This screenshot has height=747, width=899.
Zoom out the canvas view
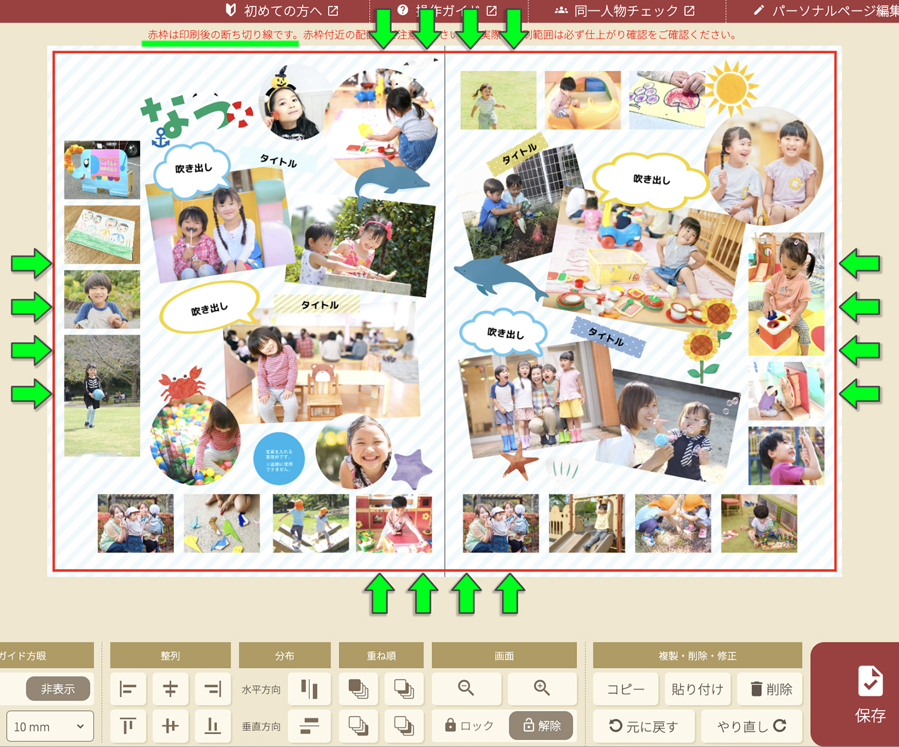[x=466, y=689]
